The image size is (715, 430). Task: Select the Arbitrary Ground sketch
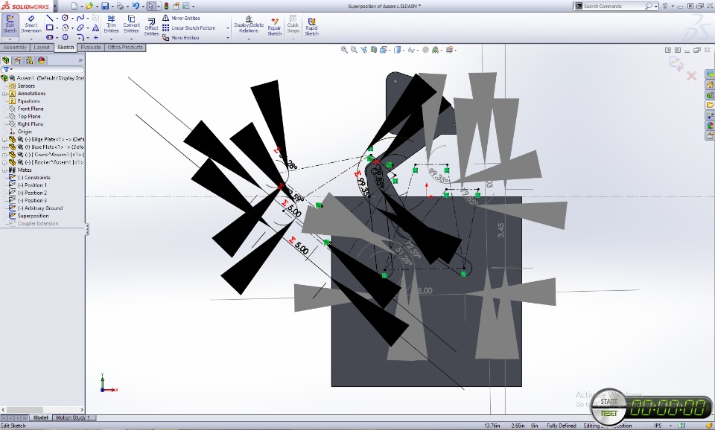tap(39, 208)
